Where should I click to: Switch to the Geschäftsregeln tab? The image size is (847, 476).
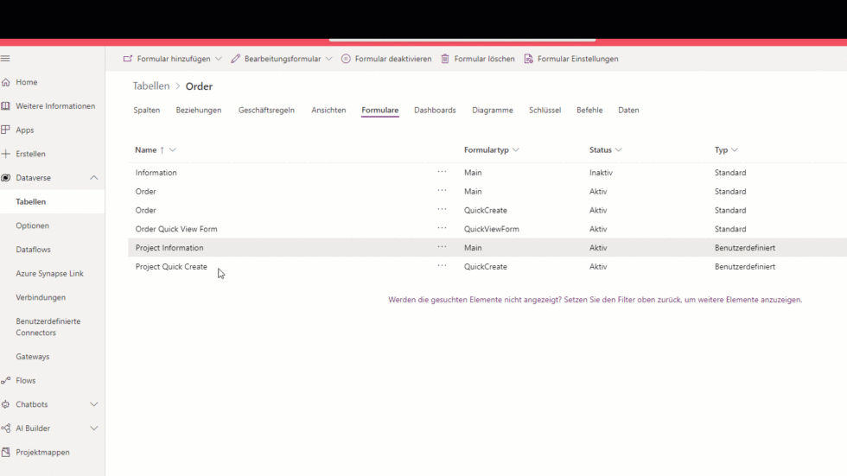(x=266, y=111)
